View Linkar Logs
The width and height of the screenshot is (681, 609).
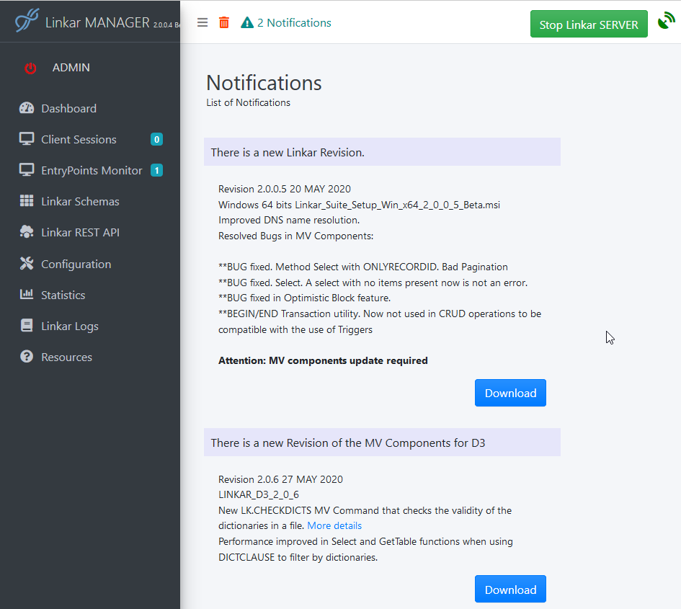coord(70,326)
